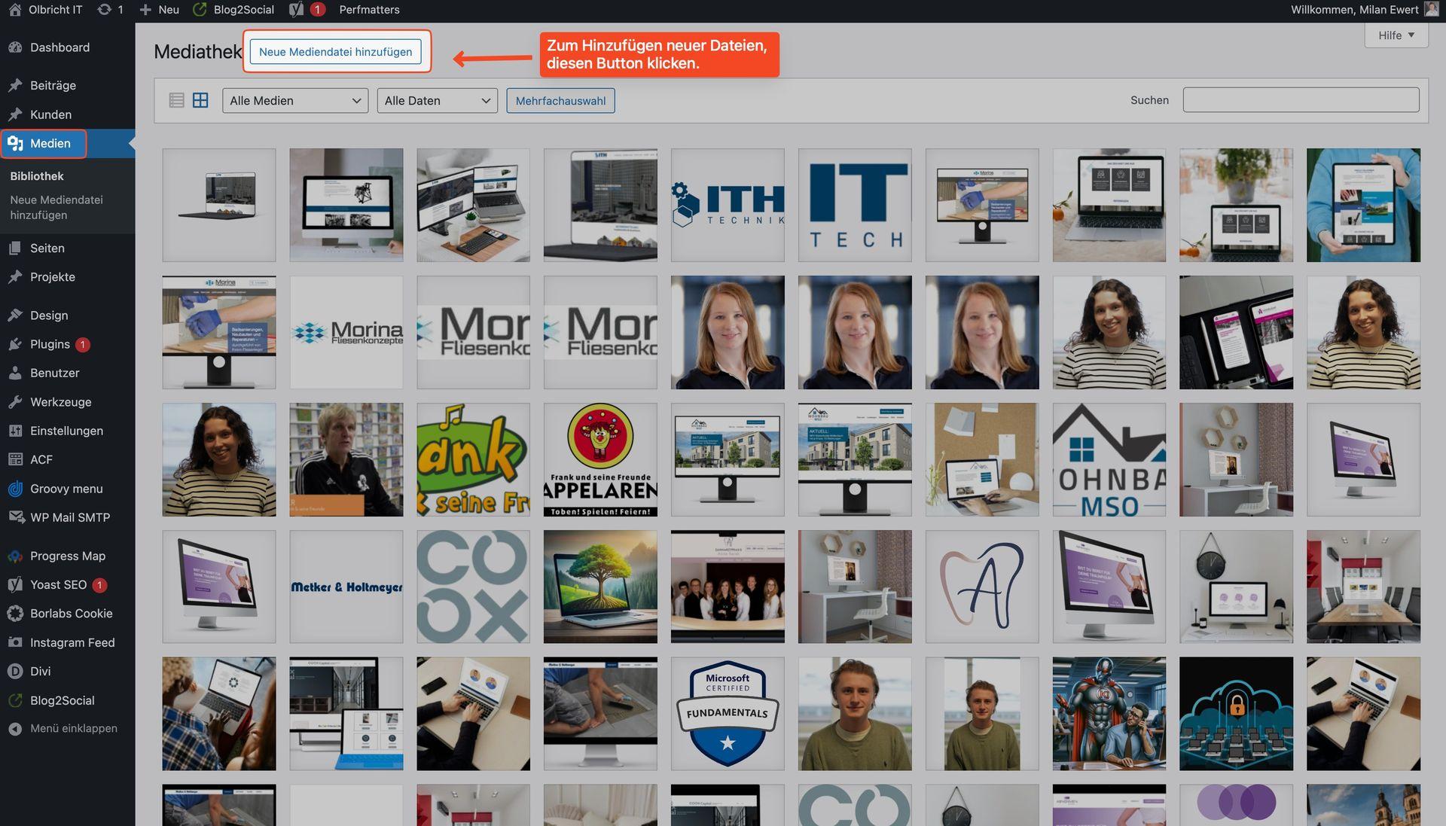Click the Yoast icon in admin bar
The width and height of the screenshot is (1446, 826).
pos(296,10)
